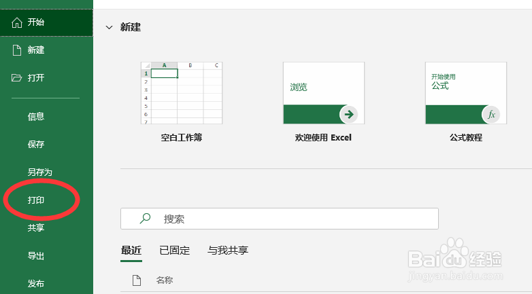Viewport: 532px width, 294px height.
Task: Open the 与我共享 tab
Action: [228, 251]
